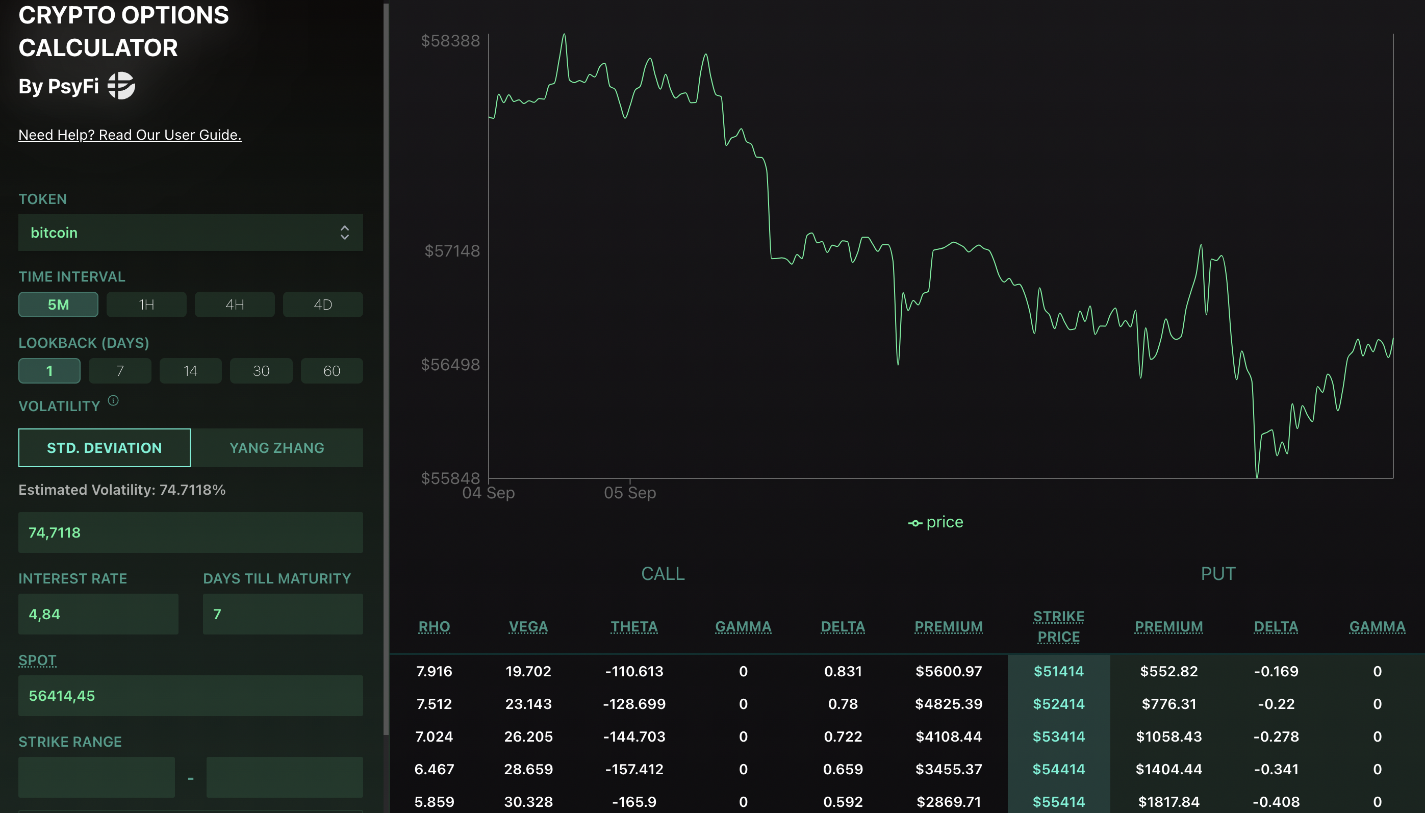The height and width of the screenshot is (813, 1425).
Task: Click the VEGA column header icon
Action: point(527,625)
